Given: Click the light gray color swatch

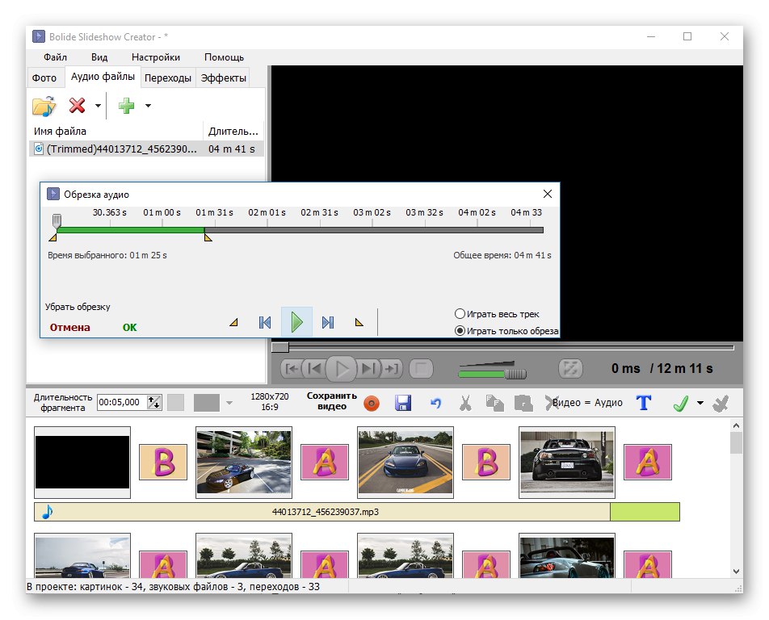Looking at the screenshot, I should (x=175, y=403).
